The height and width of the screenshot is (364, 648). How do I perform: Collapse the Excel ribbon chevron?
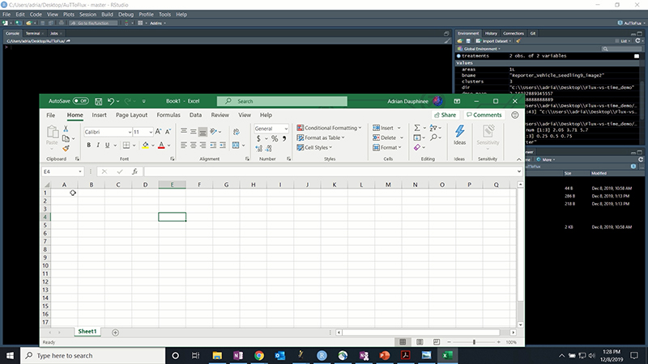[x=518, y=159]
